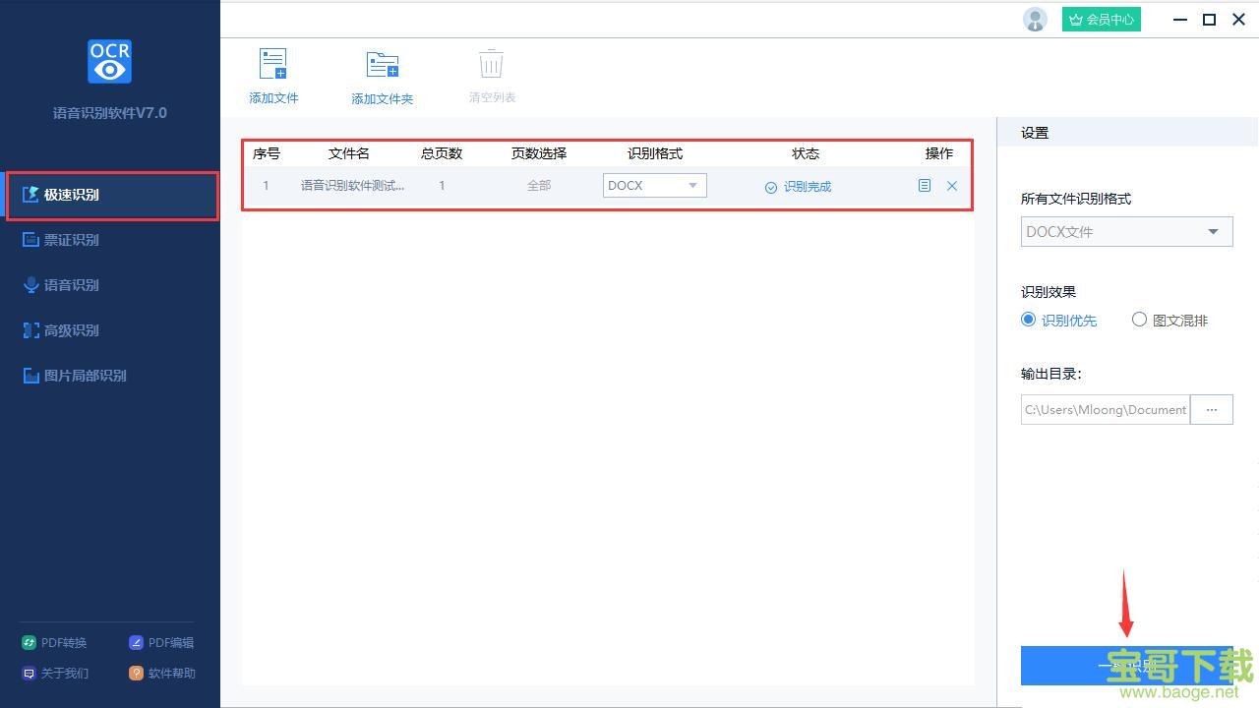Expand the 所有文件识别格式 dropdown
This screenshot has height=708, width=1259.
point(1126,232)
